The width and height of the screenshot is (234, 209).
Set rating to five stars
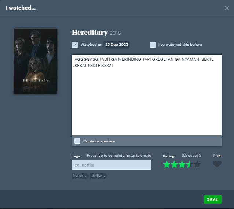pyautogui.click(x=197, y=164)
